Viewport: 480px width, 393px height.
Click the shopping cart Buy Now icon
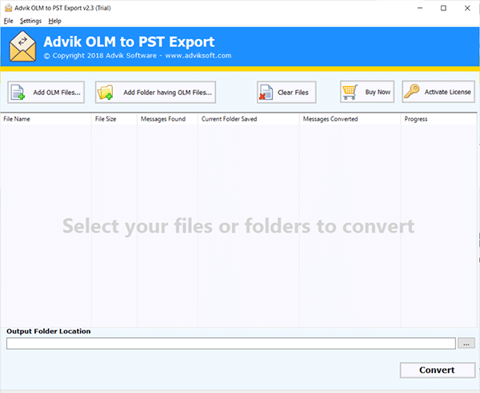(350, 92)
